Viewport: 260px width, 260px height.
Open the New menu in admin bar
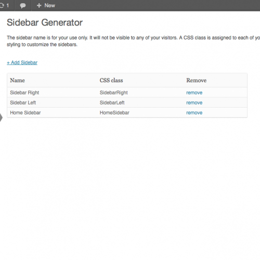click(46, 6)
